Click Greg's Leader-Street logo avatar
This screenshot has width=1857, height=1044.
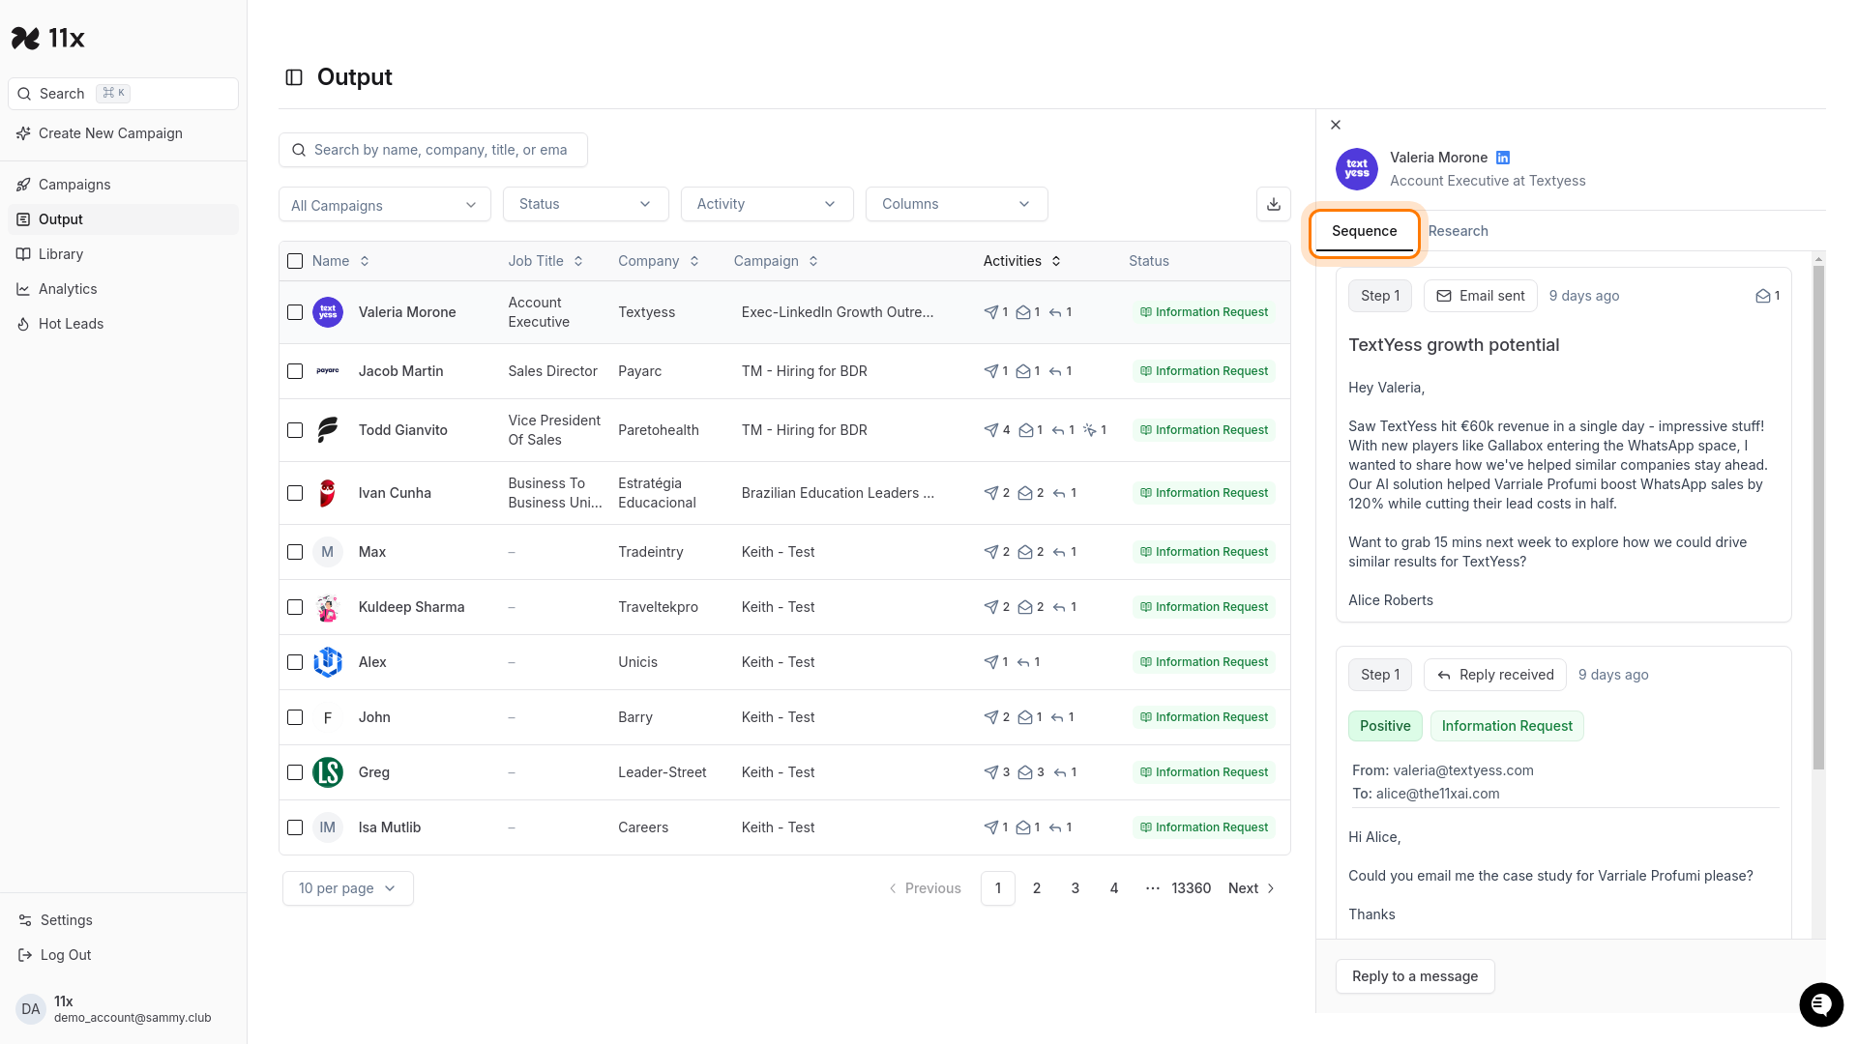(x=328, y=772)
